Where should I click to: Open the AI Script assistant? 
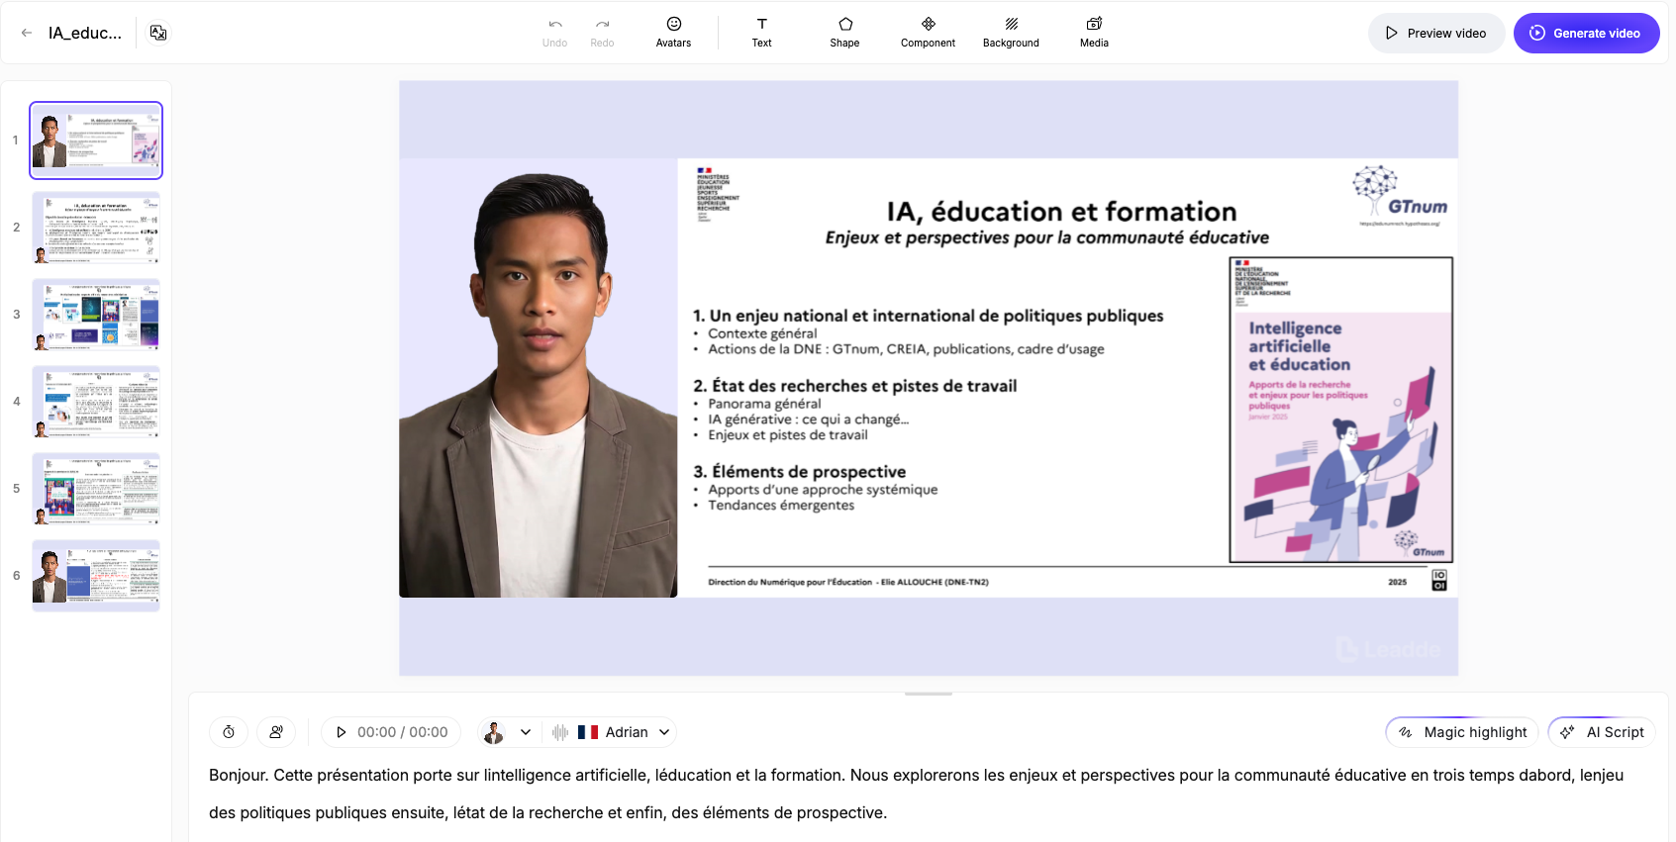[x=1602, y=732]
